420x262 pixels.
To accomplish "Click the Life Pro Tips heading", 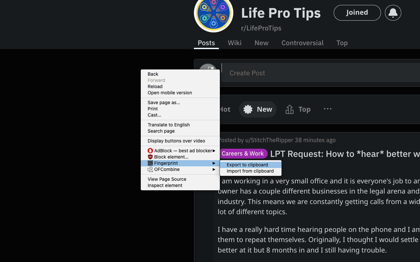I will coord(281,13).
